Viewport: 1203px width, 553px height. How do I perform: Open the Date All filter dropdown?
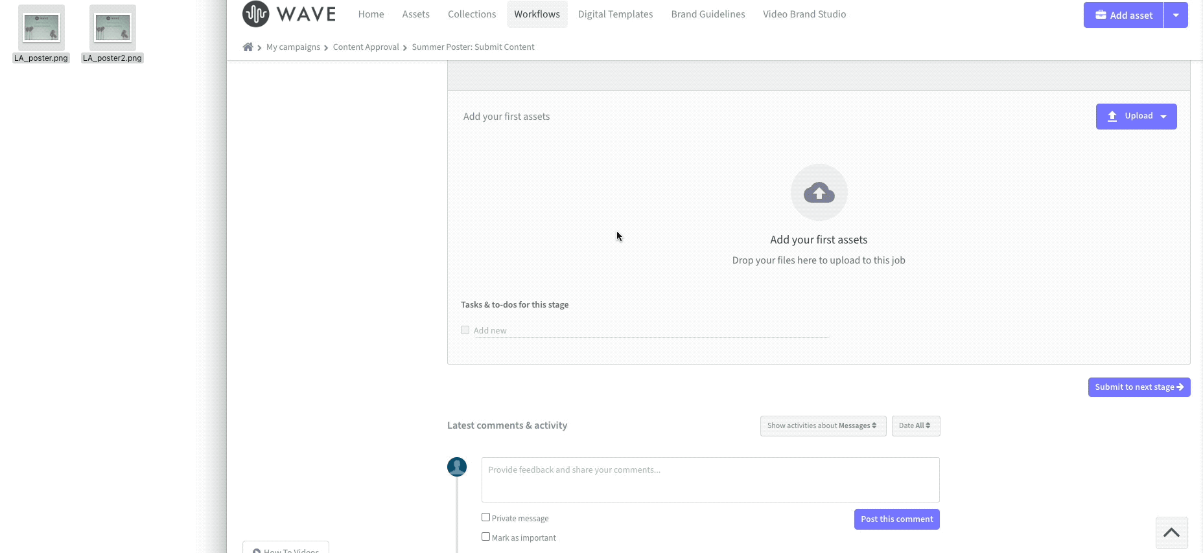[916, 426]
